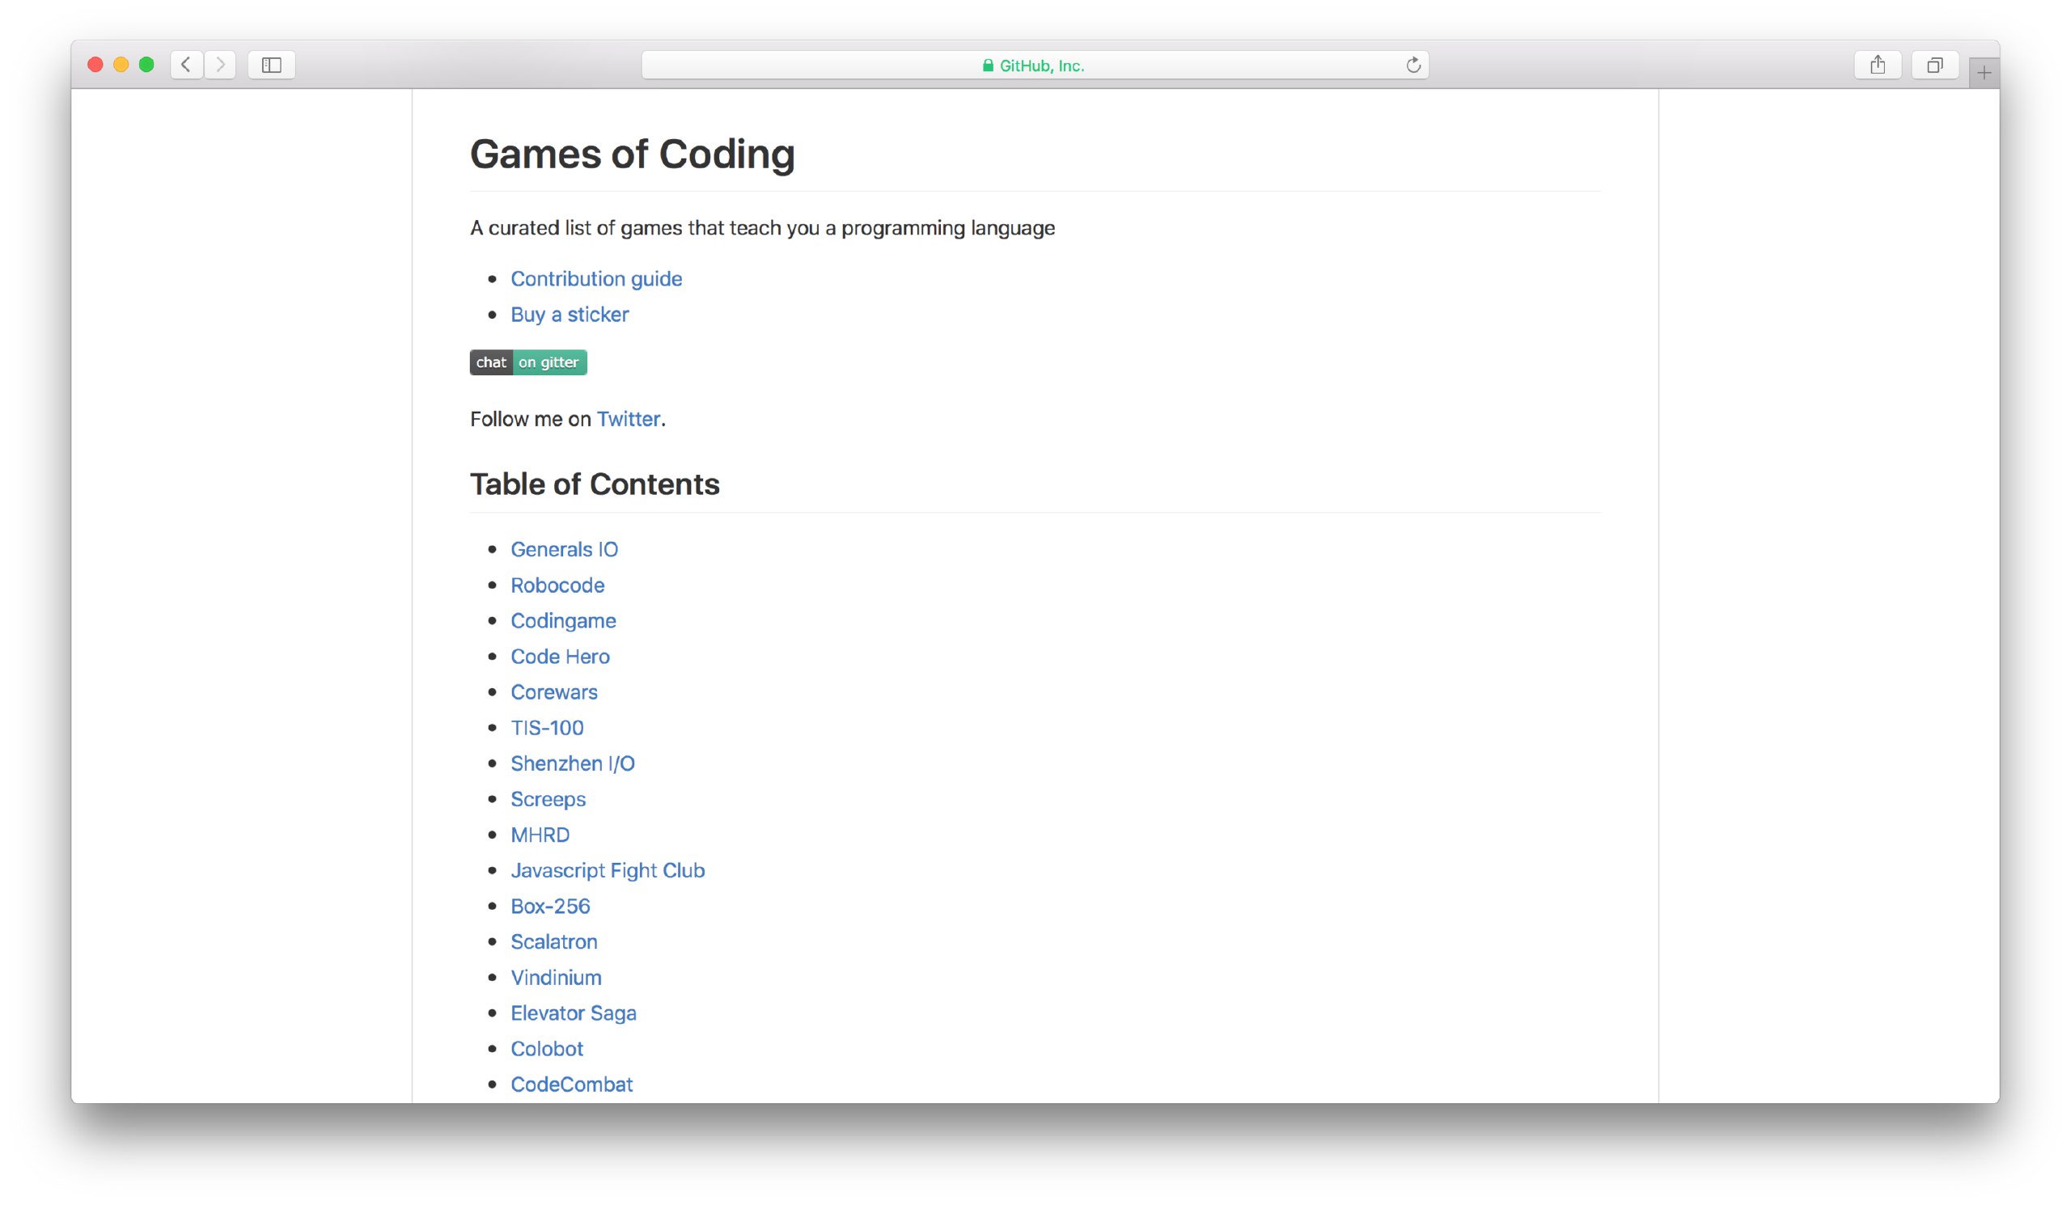Toggle the Safari sidebar button
The image size is (2071, 1205).
tap(272, 65)
